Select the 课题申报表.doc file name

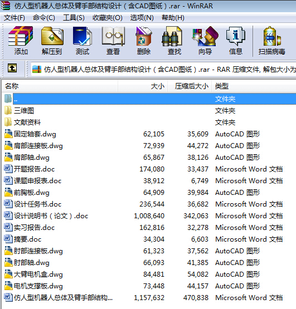coord(38,181)
